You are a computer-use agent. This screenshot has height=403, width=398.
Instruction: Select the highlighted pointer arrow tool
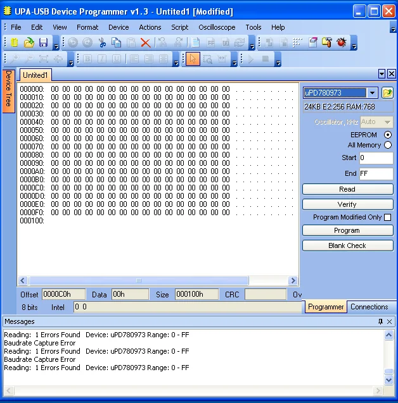click(x=193, y=59)
